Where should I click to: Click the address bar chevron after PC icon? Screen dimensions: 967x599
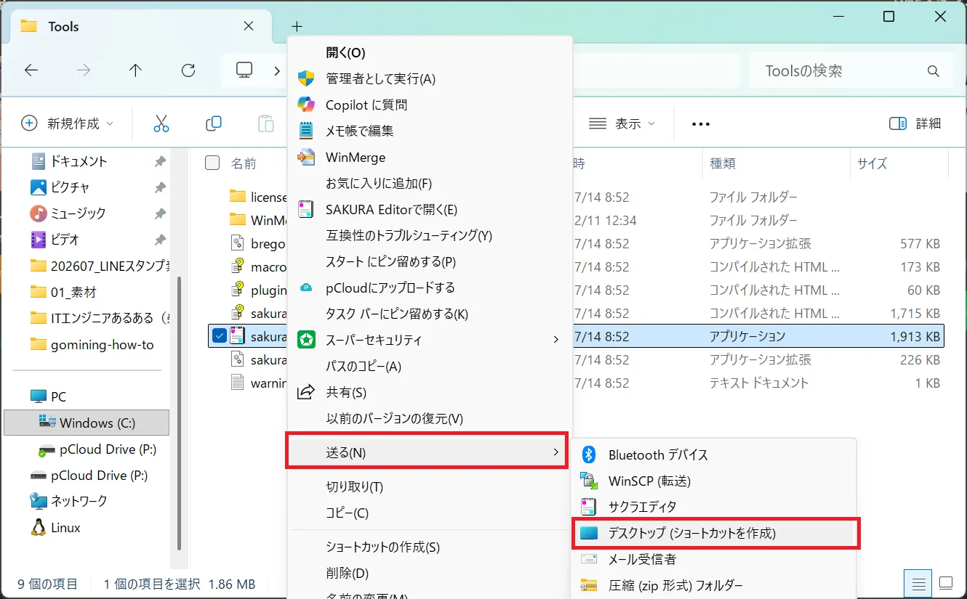tap(276, 70)
